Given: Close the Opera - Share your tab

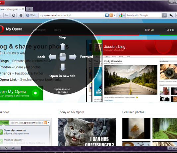Looking at the screenshot, I should tap(23, 9).
